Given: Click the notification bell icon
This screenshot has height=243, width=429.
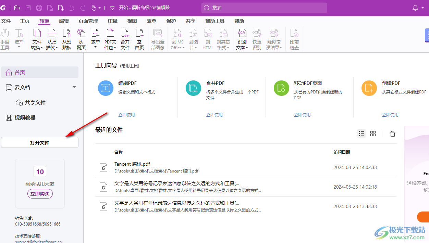Looking at the screenshot, I should coord(415,8).
